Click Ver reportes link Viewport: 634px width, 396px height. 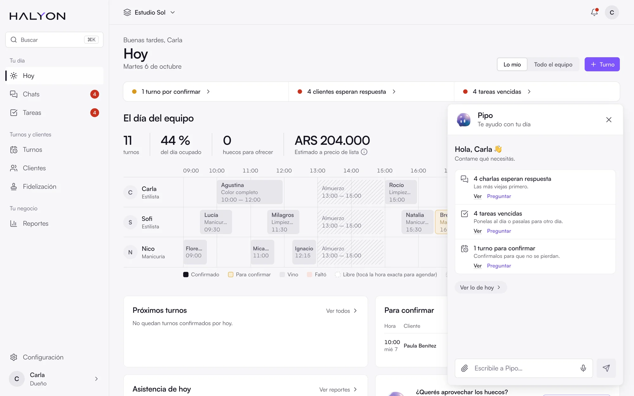pos(338,389)
